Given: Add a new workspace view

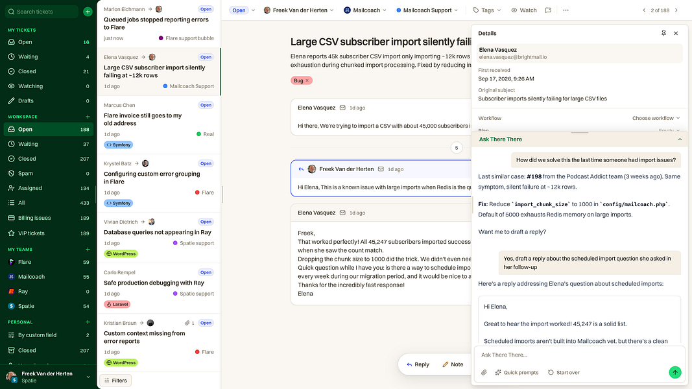Looking at the screenshot, I should [88, 117].
